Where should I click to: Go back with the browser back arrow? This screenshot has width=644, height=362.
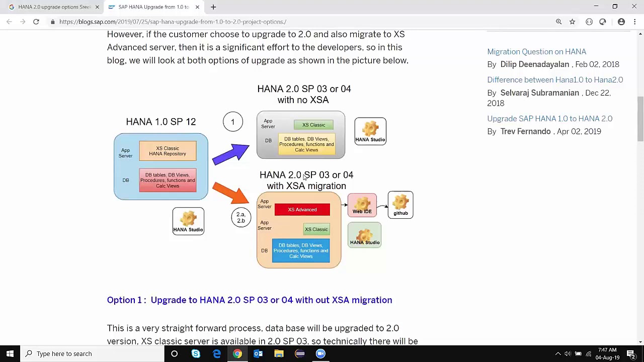(9, 22)
